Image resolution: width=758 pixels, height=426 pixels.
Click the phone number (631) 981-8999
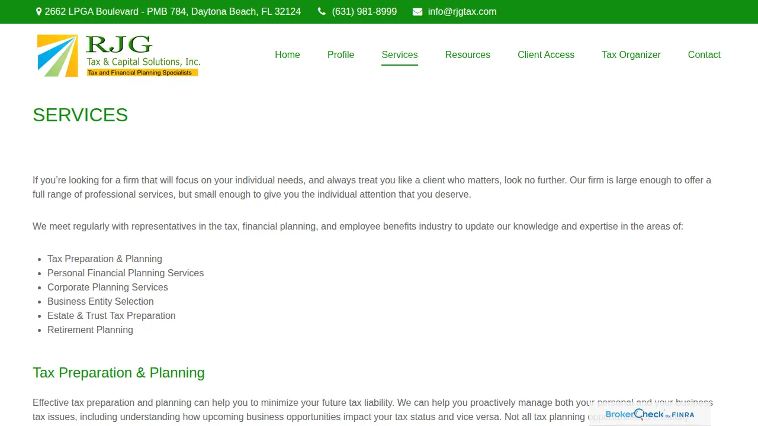[x=364, y=12]
